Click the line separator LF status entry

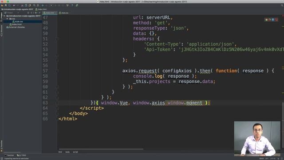267,159
